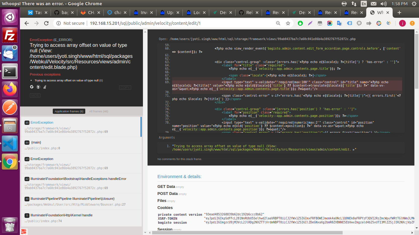The width and height of the screenshot is (419, 235).
Task: Click the clock showing 1:58 PM
Action: pyautogui.click(x=400, y=4)
